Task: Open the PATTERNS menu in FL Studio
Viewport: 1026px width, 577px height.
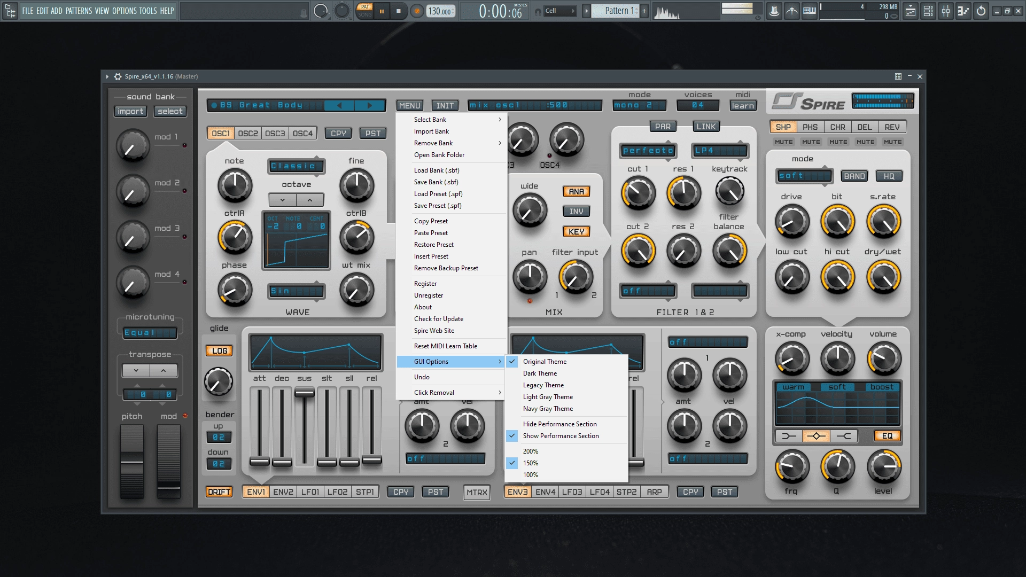Action: pyautogui.click(x=80, y=11)
